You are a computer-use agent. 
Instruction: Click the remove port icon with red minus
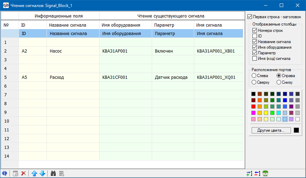coord(257,173)
